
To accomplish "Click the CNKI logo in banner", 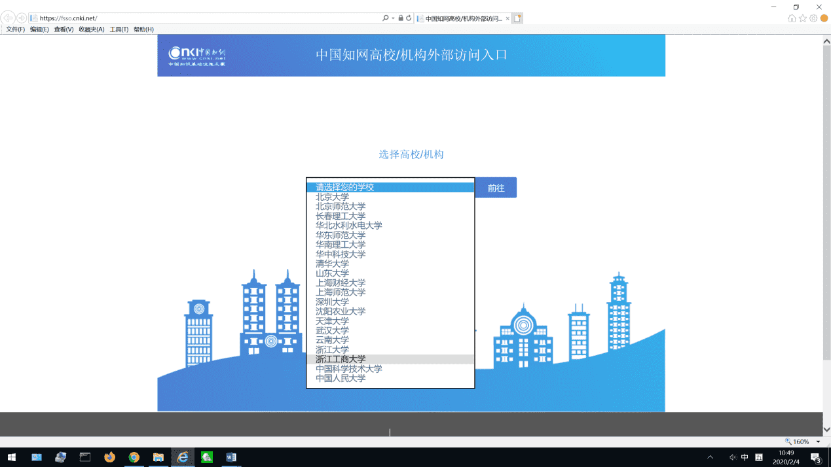I will click(x=196, y=56).
